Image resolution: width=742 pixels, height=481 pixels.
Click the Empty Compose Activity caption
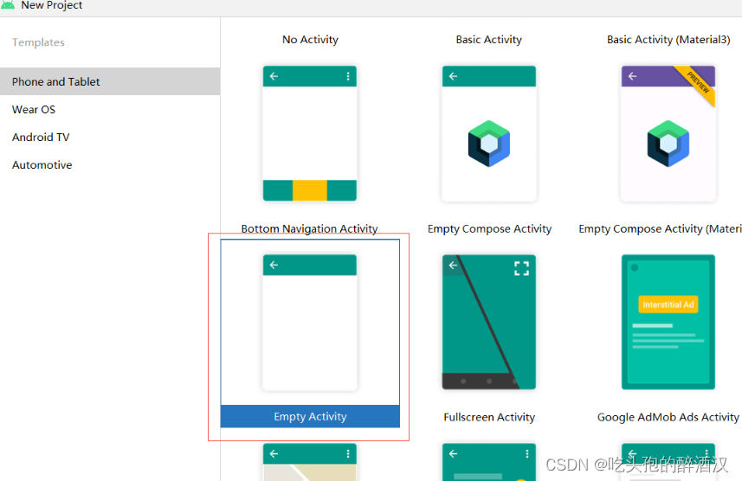coord(489,229)
